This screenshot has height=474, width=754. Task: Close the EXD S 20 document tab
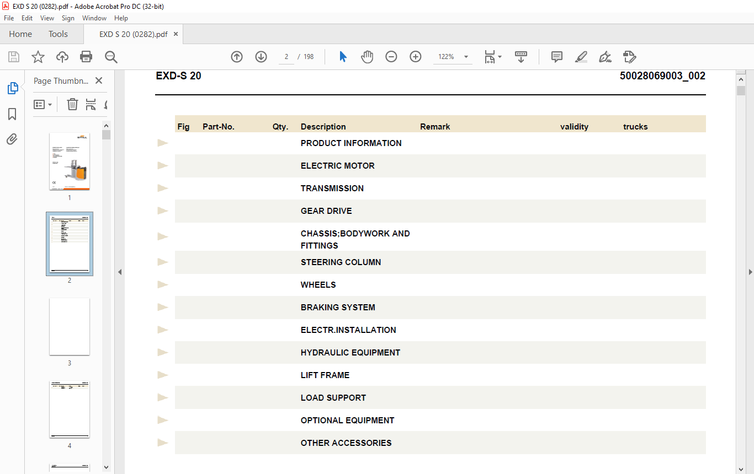click(176, 34)
